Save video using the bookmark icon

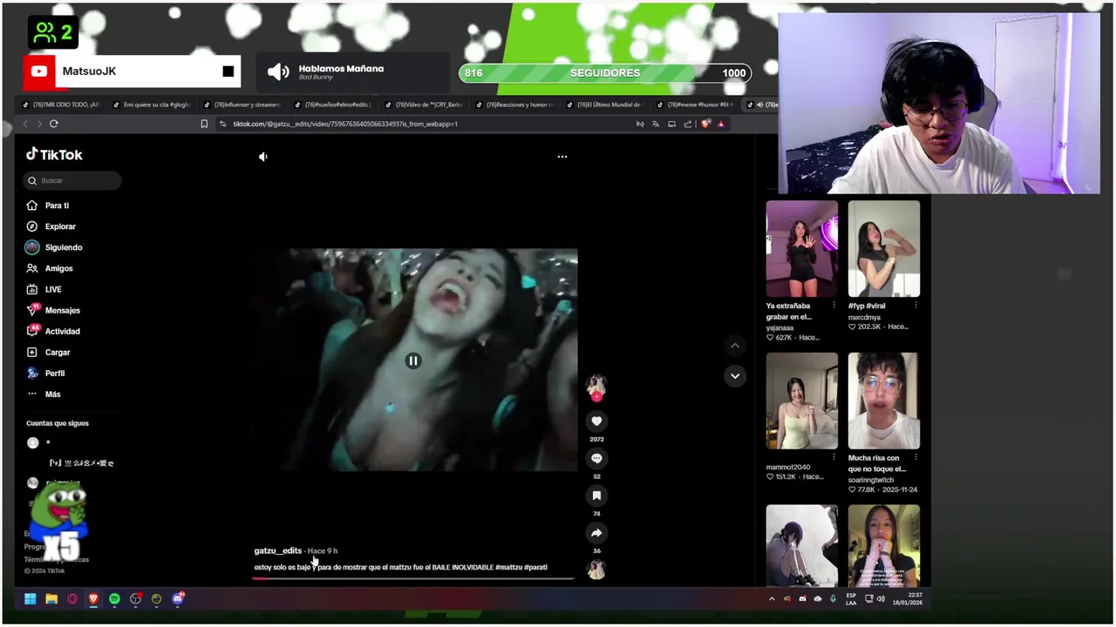[596, 496]
